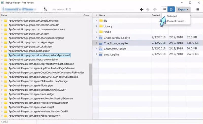Click the blurred device name label
The width and height of the screenshot is (203, 124).
tap(19, 9)
